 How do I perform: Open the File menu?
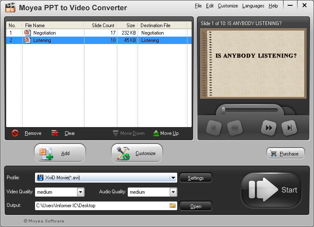tap(198, 6)
